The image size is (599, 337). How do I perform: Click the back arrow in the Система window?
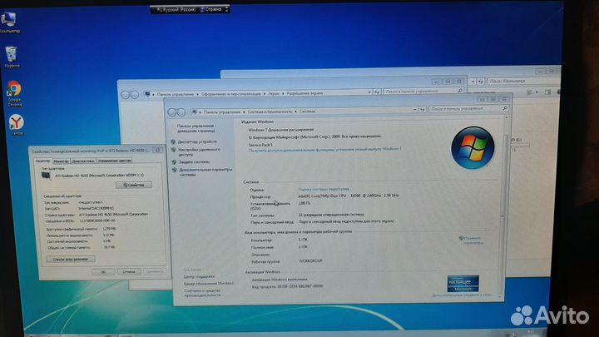tap(172, 112)
